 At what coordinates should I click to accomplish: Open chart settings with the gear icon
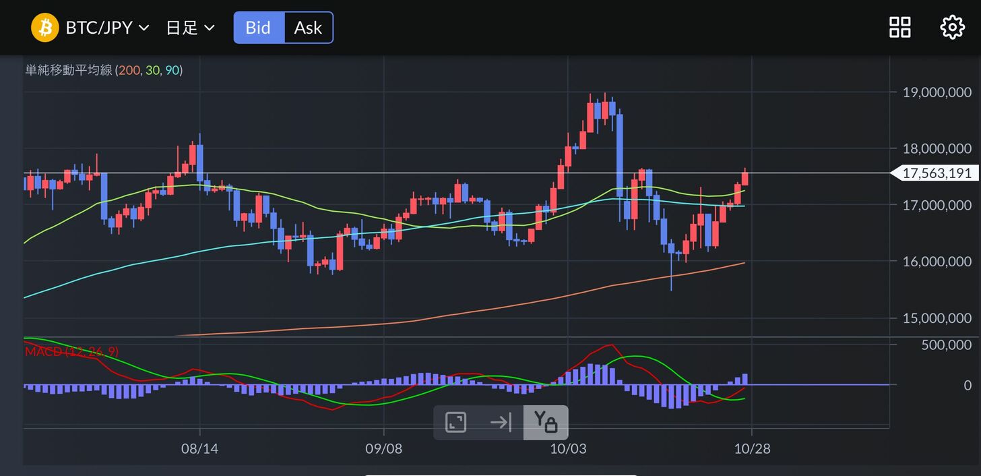(x=952, y=28)
